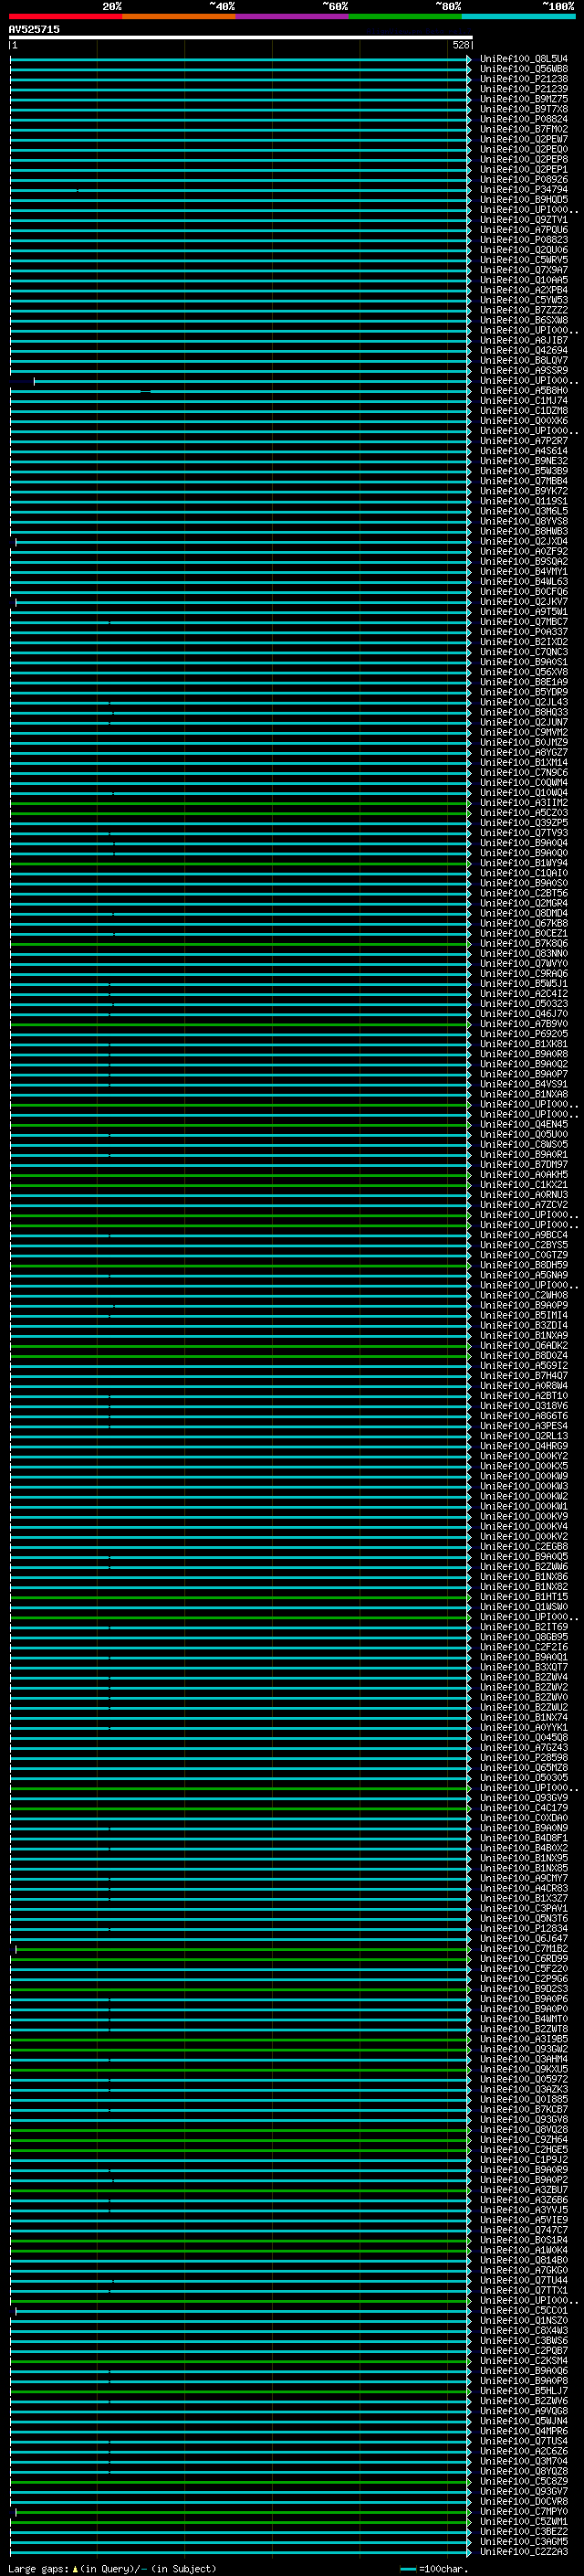Click the red 20% legend color segment
This screenshot has width=584, height=2576.
[x=65, y=16]
